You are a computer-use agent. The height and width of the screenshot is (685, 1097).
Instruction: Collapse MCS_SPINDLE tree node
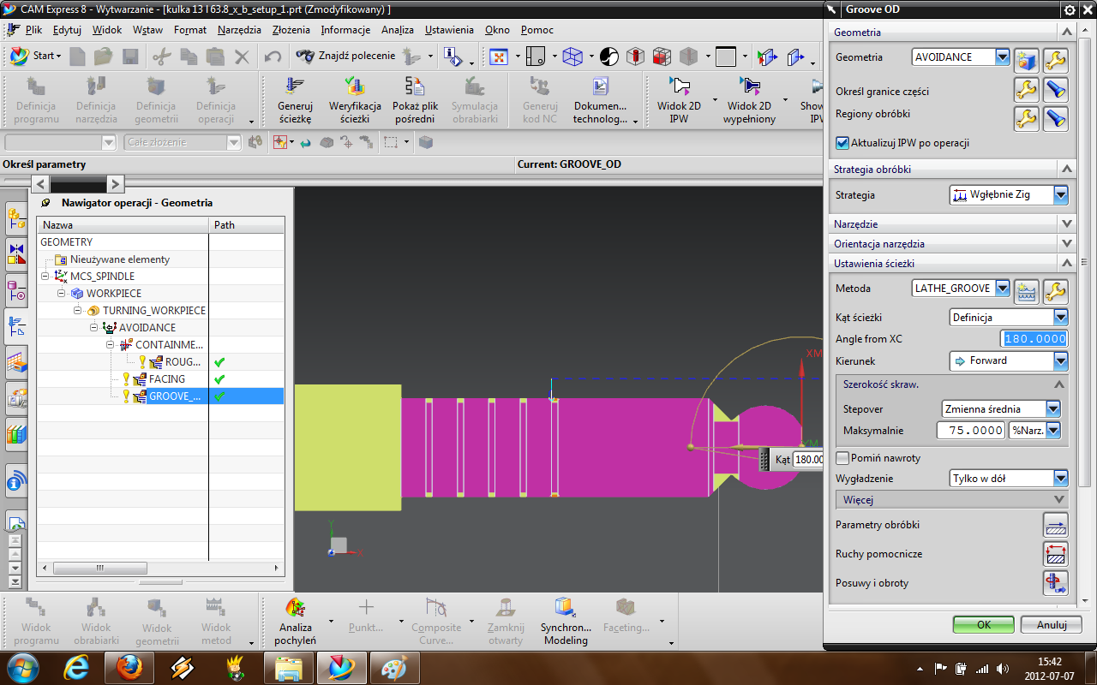tap(45, 276)
